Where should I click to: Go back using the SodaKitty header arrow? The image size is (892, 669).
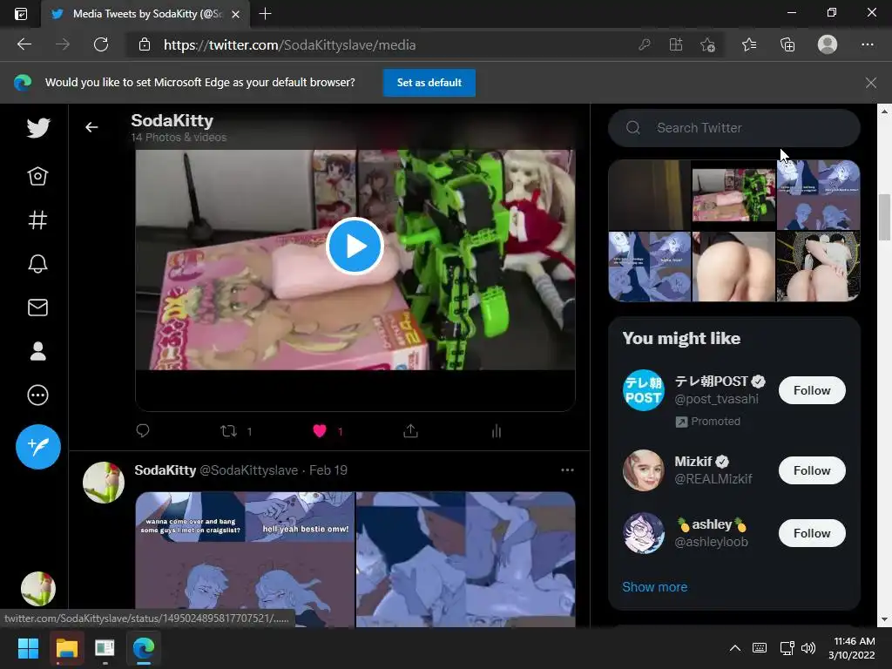tap(91, 127)
